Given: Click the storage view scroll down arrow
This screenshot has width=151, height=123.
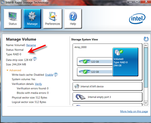Looking at the screenshot, I should [x=146, y=103].
